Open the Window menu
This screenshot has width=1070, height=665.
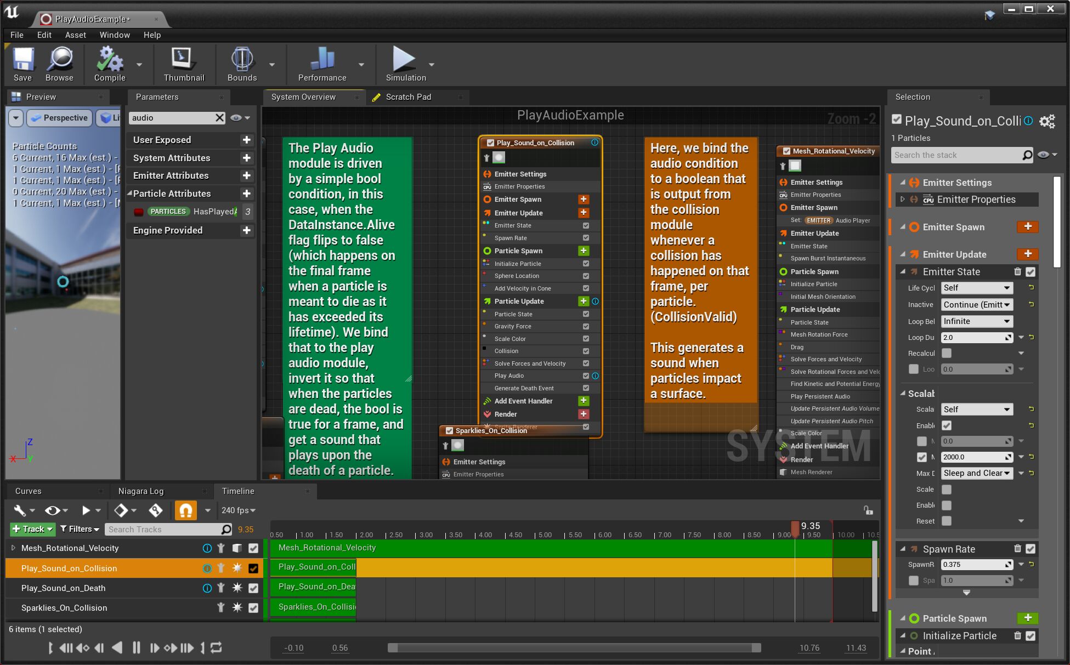[115, 35]
